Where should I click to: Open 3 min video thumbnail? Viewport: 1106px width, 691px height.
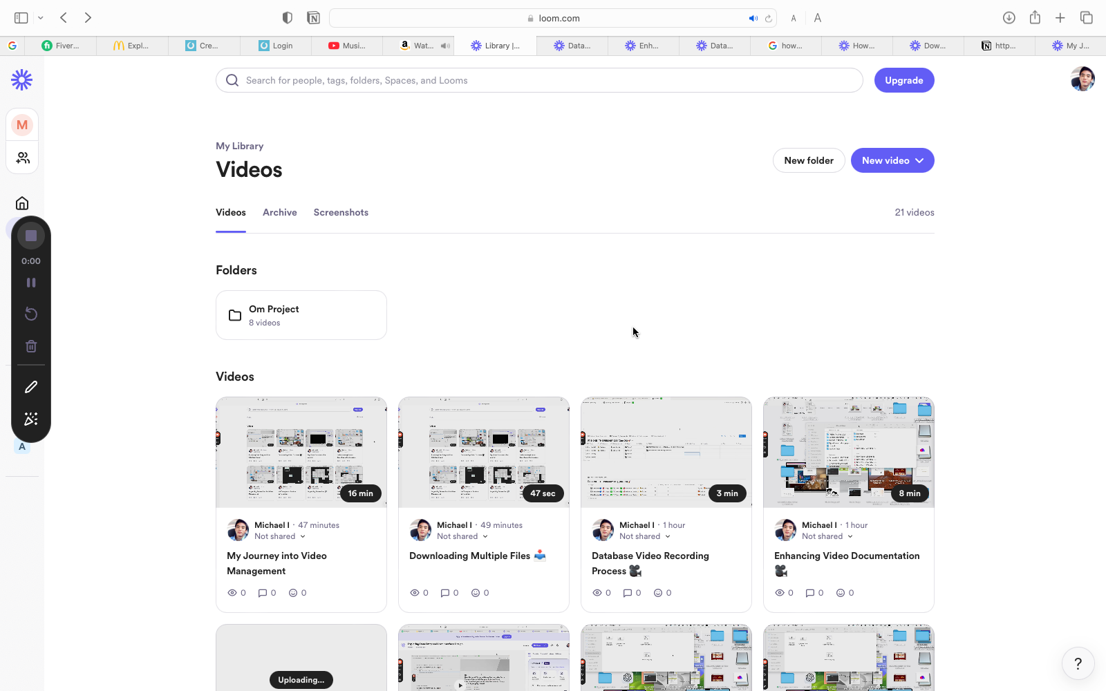coord(666,453)
